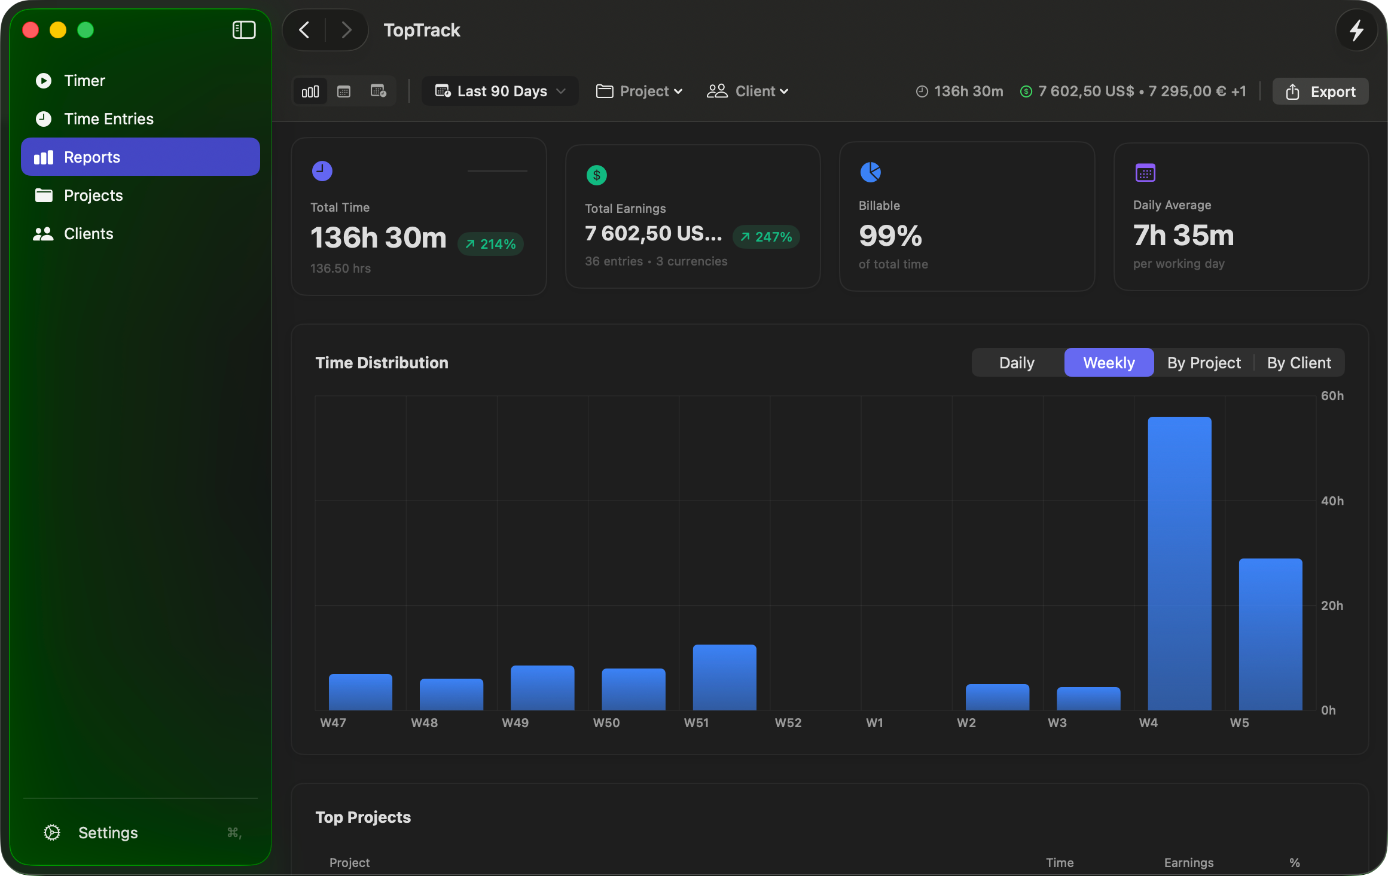Enable the By Project distribution view
The height and width of the screenshot is (876, 1388).
(x=1204, y=362)
